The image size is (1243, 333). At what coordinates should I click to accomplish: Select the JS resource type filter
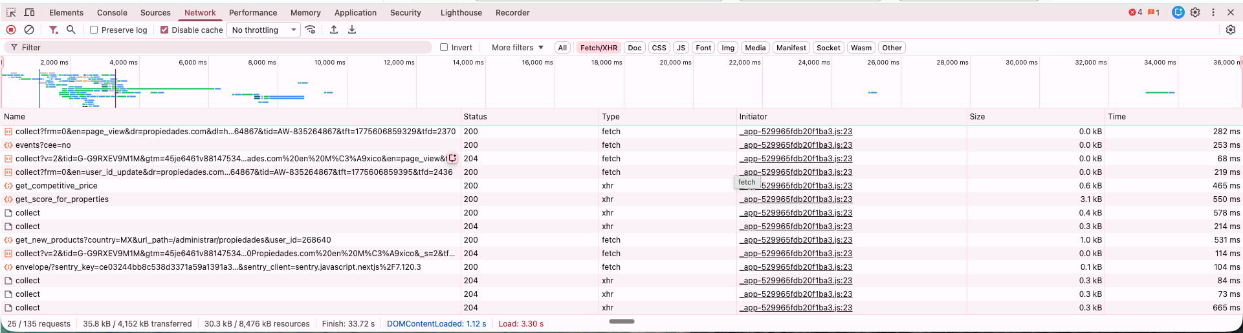point(681,48)
